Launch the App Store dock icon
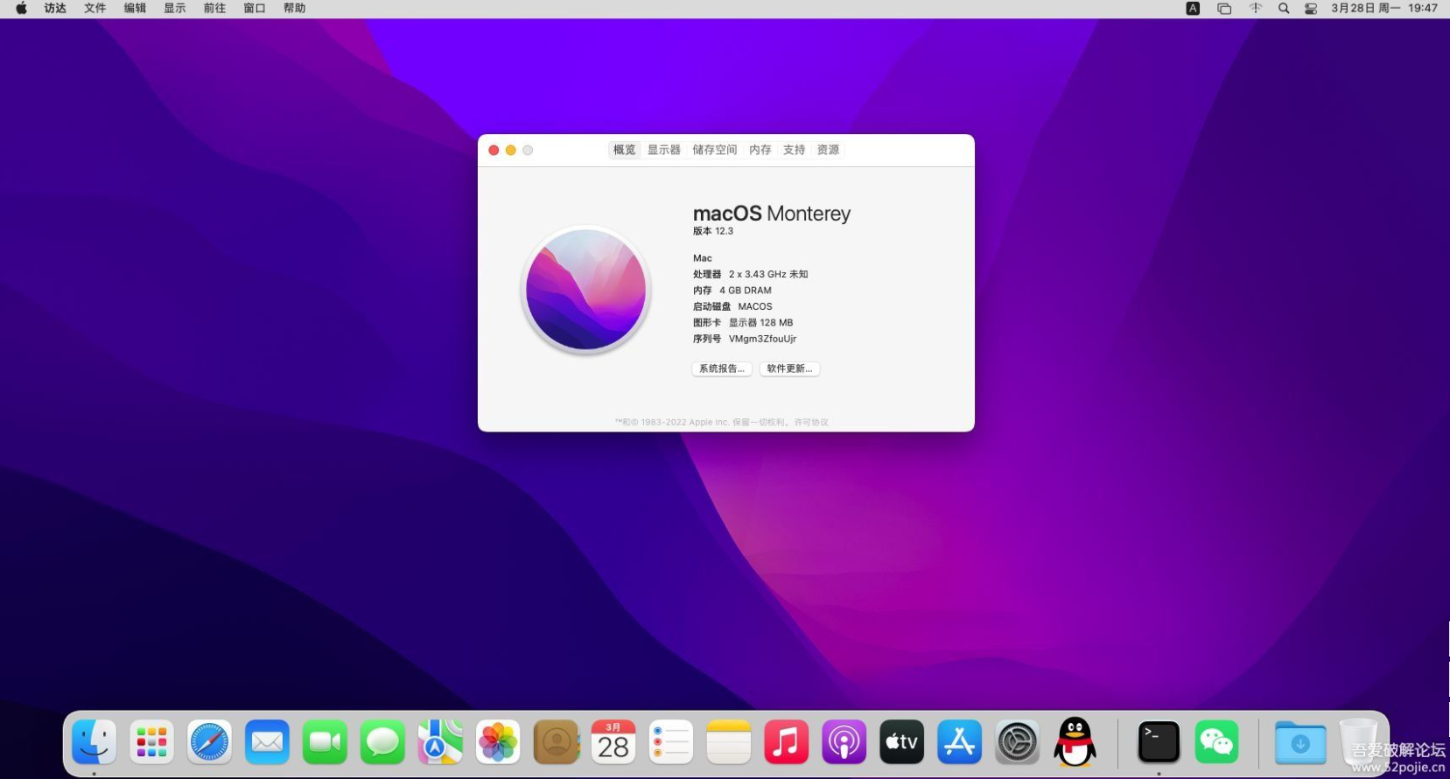1450x779 pixels. (959, 742)
